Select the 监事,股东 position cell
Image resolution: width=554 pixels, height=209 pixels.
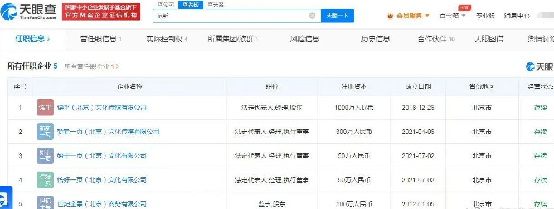[271, 204]
